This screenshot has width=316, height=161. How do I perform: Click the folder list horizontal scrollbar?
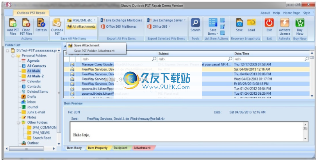pyautogui.click(x=30, y=149)
